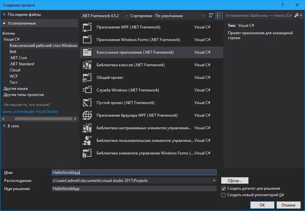
Task: Select the '.NET Standard' category
Action: coord(22,64)
